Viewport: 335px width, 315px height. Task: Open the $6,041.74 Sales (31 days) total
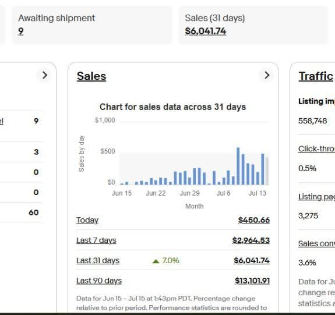206,31
